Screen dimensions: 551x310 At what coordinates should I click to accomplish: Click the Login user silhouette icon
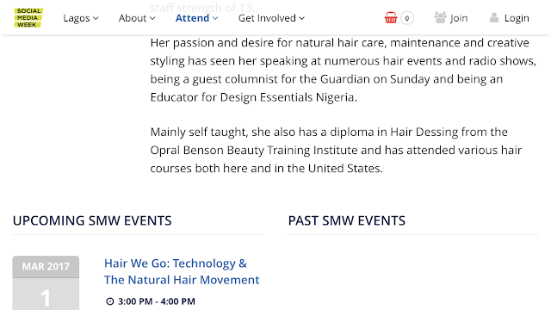pyautogui.click(x=494, y=17)
